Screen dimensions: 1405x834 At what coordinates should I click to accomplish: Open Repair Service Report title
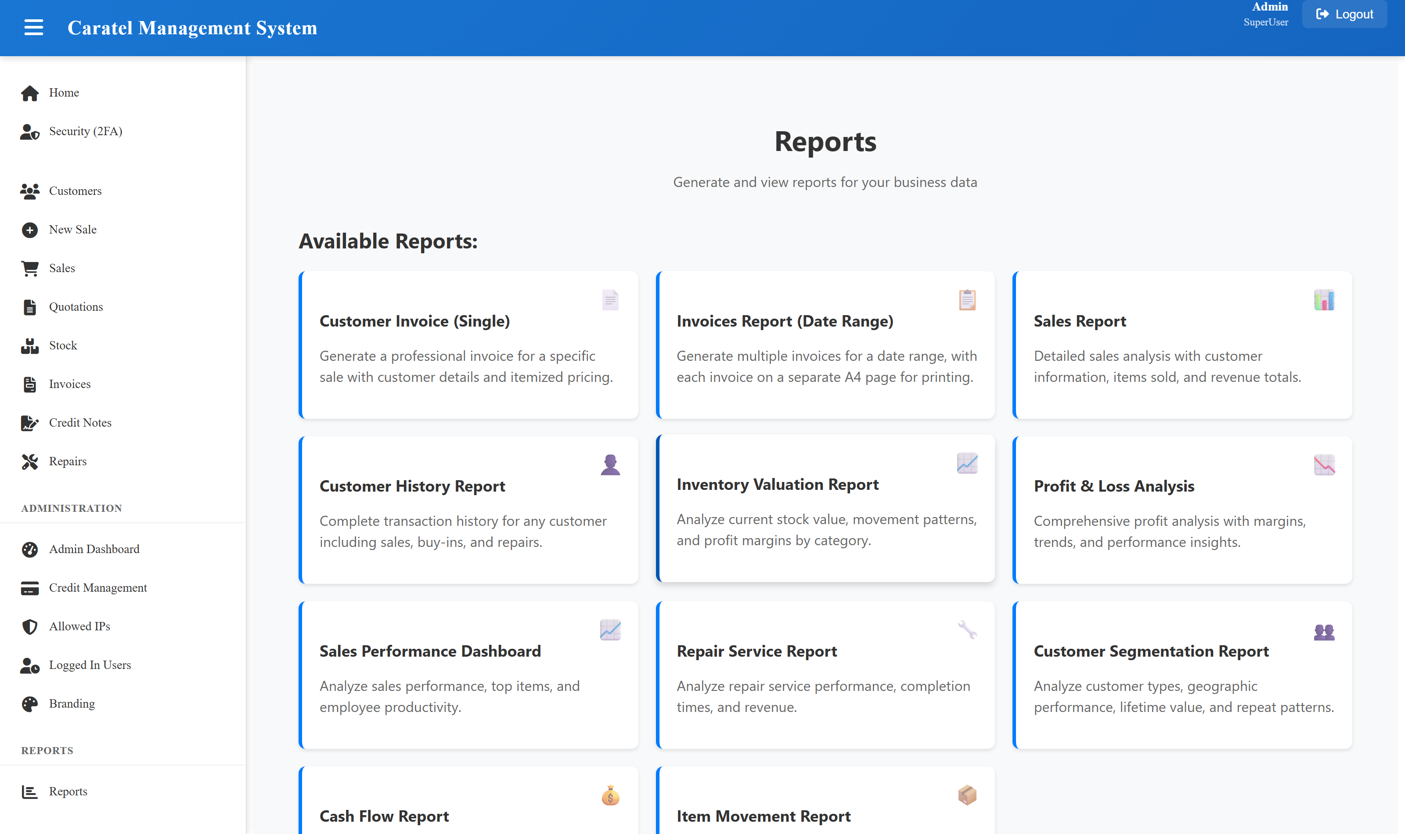click(757, 651)
